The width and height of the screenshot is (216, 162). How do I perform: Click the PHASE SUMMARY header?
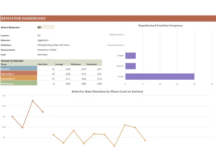(x=12, y=61)
